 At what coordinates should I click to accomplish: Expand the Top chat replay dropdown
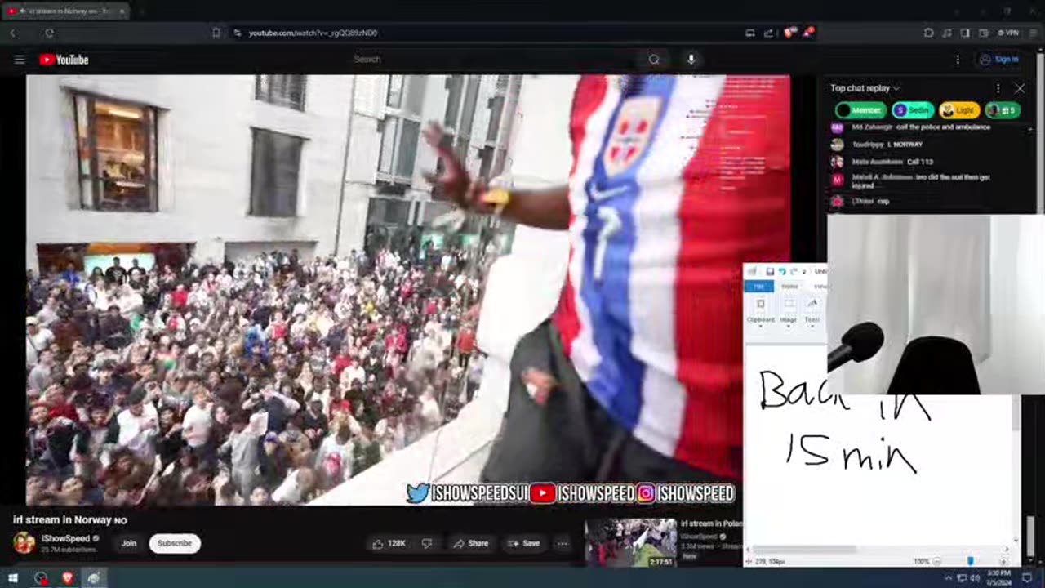pyautogui.click(x=865, y=88)
